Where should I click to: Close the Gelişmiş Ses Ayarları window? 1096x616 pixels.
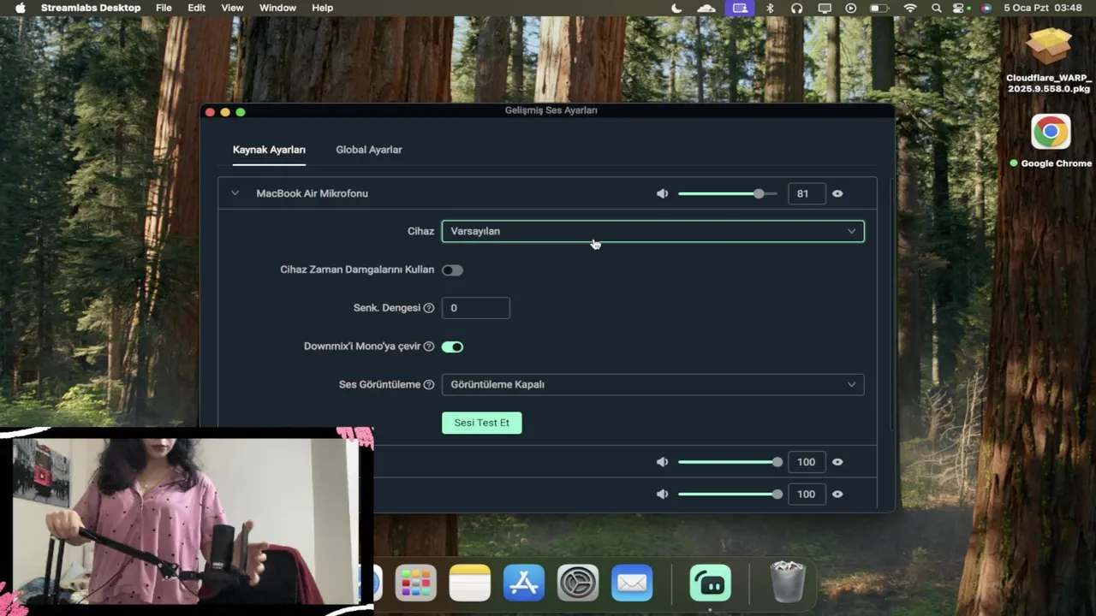[210, 112]
